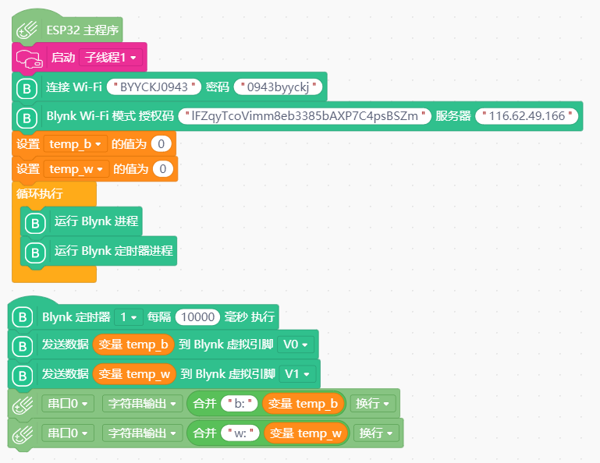
Task: Click the ESP32 main program block icon
Action: 26,30
